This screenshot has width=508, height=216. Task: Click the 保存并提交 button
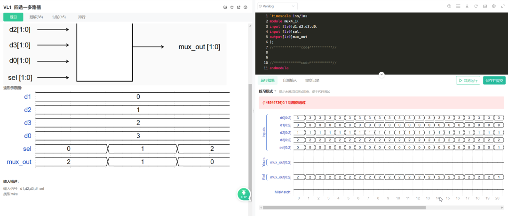coord(494,81)
